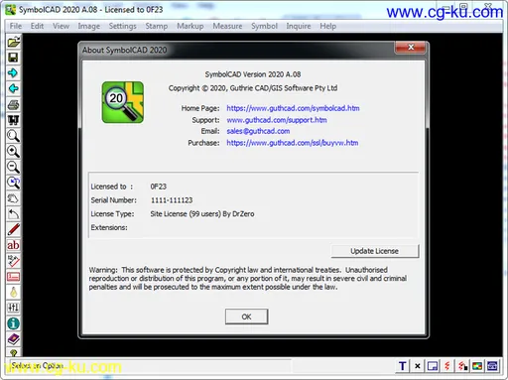Open the Inquire menu
This screenshot has width=508, height=380.
(x=299, y=26)
